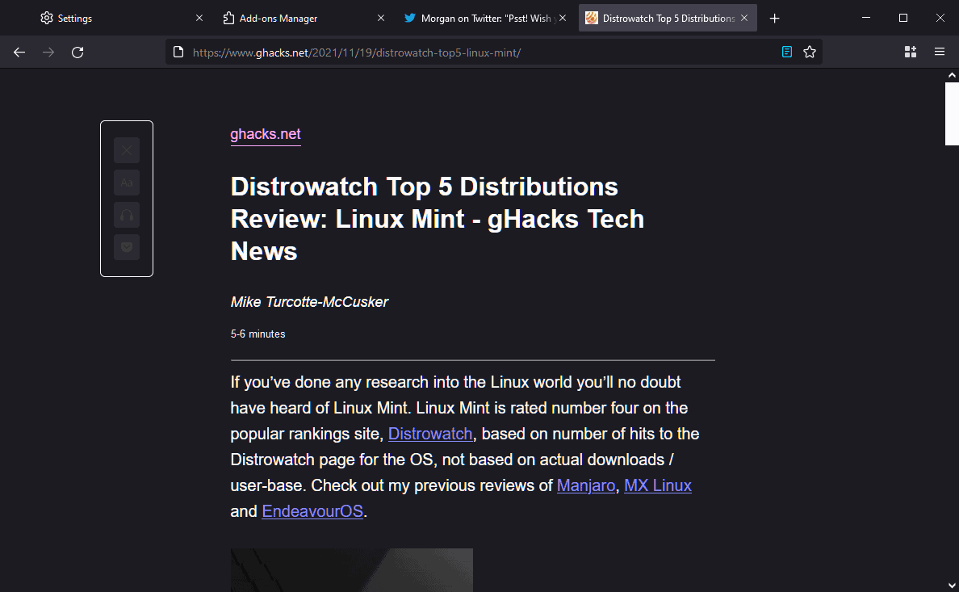Click the article image below the paragraph

tap(352, 570)
